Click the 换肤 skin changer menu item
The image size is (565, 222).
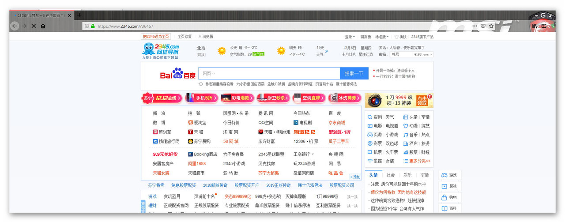click(400, 37)
